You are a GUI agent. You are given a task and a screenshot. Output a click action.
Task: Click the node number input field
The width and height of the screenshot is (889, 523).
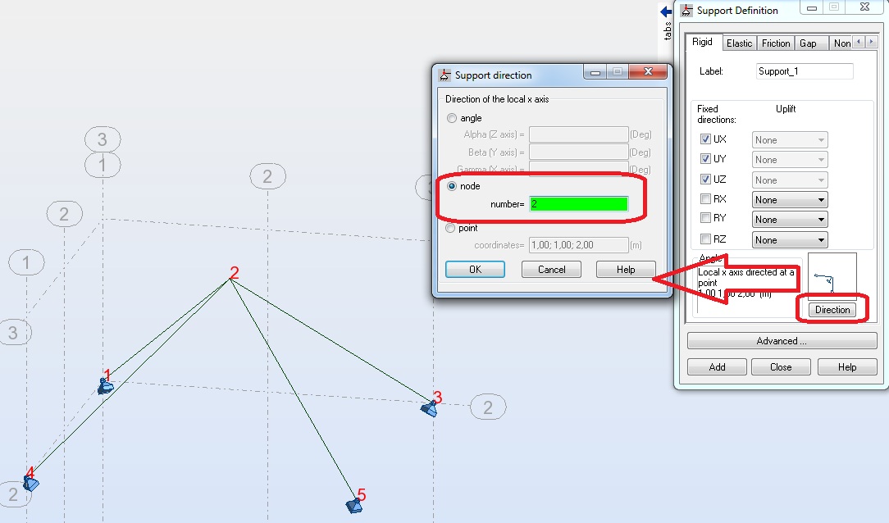[x=578, y=204]
